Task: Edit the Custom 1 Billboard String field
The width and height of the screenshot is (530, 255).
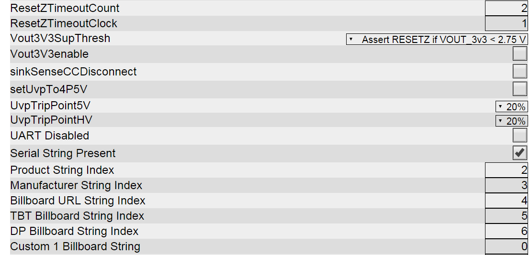Action: click(x=507, y=246)
